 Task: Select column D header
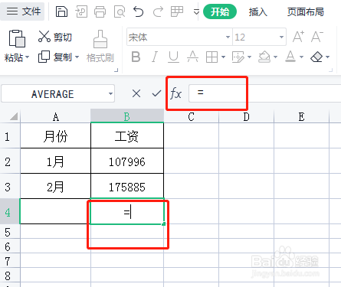[x=246, y=116]
